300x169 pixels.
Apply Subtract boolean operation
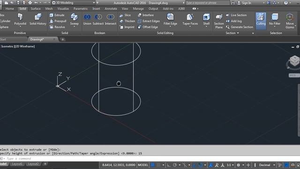pyautogui.click(x=98, y=19)
